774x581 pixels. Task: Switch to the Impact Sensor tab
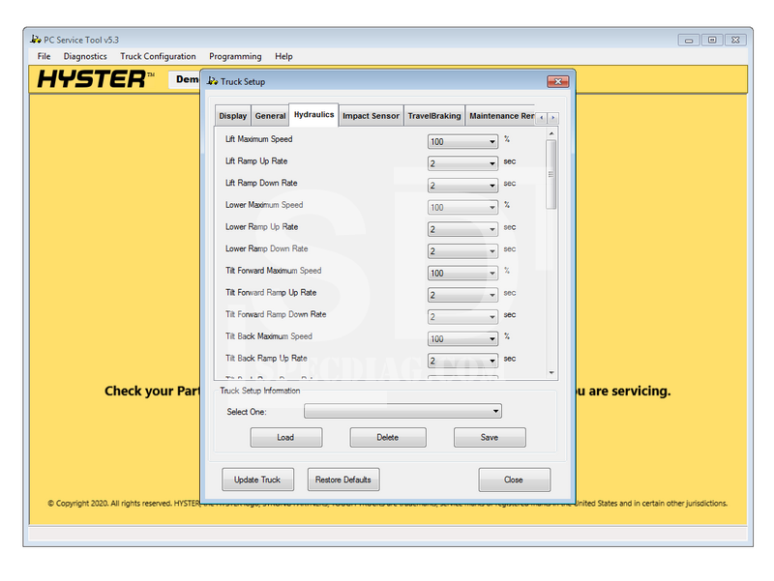click(371, 116)
